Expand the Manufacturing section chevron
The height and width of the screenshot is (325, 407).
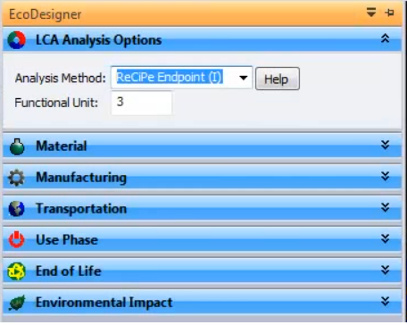[386, 176]
